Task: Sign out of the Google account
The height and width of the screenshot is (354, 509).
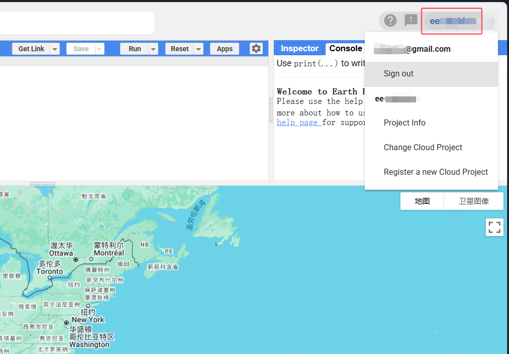Action: (x=398, y=73)
